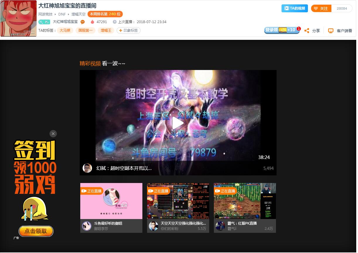Open 你们的彩粉 live stream thumbnail

pyautogui.click(x=178, y=201)
